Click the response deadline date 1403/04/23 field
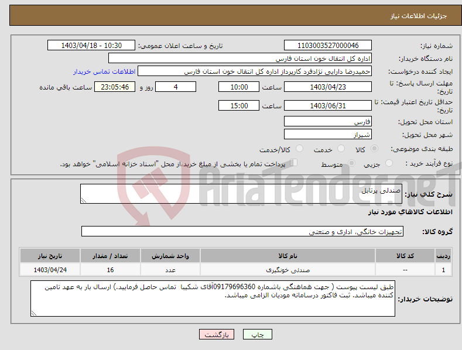The image size is (462, 350). point(328,87)
